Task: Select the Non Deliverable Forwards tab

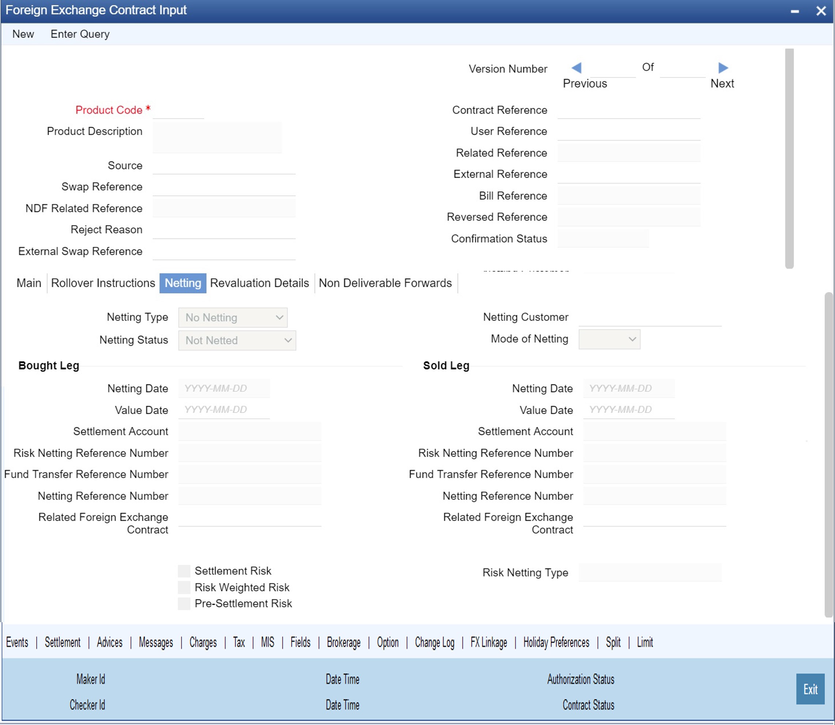Action: tap(385, 283)
